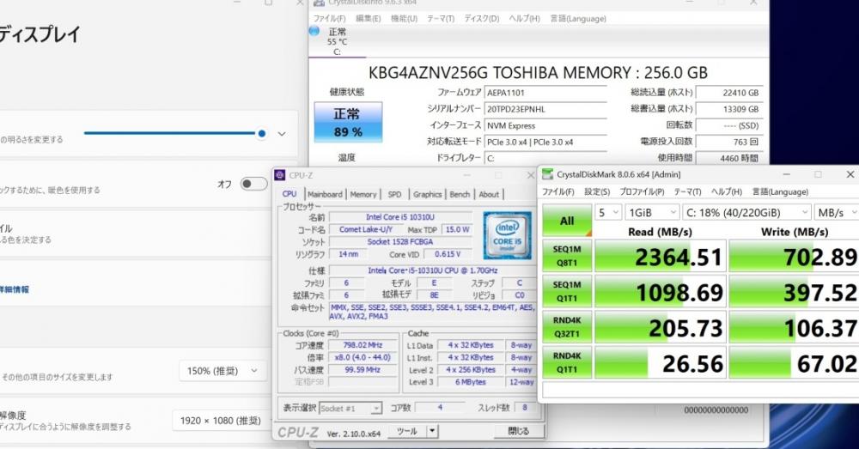Click the CPU name field Intel Core i5 10310U

[400, 217]
